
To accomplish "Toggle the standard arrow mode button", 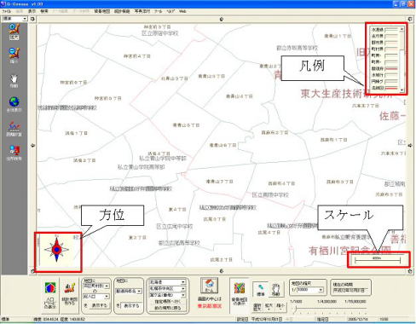I will (x=261, y=290).
